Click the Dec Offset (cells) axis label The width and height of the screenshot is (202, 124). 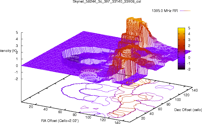point(188,110)
